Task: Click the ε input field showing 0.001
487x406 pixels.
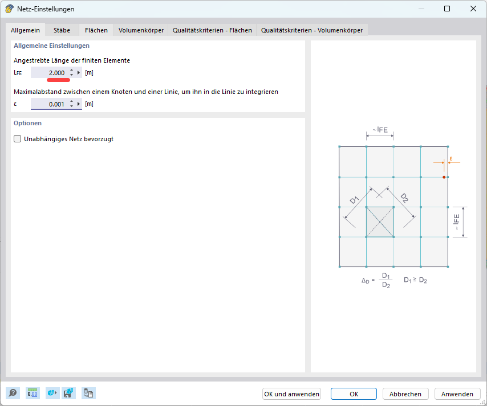Action: click(x=49, y=104)
